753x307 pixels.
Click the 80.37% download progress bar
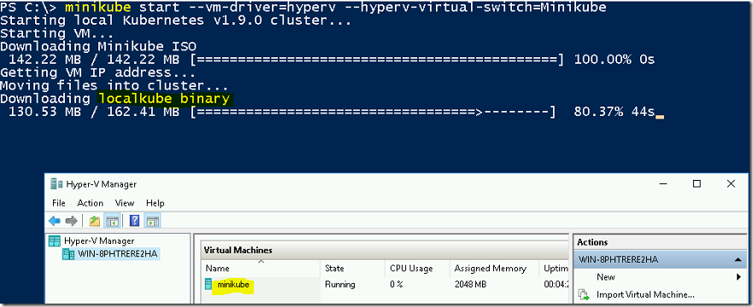(x=374, y=113)
